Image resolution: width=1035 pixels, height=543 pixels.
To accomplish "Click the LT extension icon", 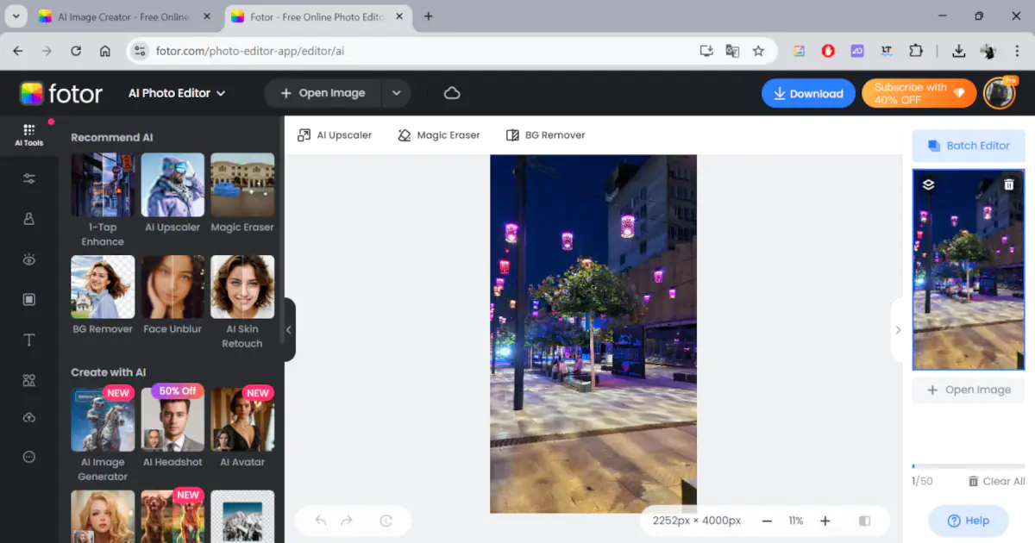I will (886, 51).
